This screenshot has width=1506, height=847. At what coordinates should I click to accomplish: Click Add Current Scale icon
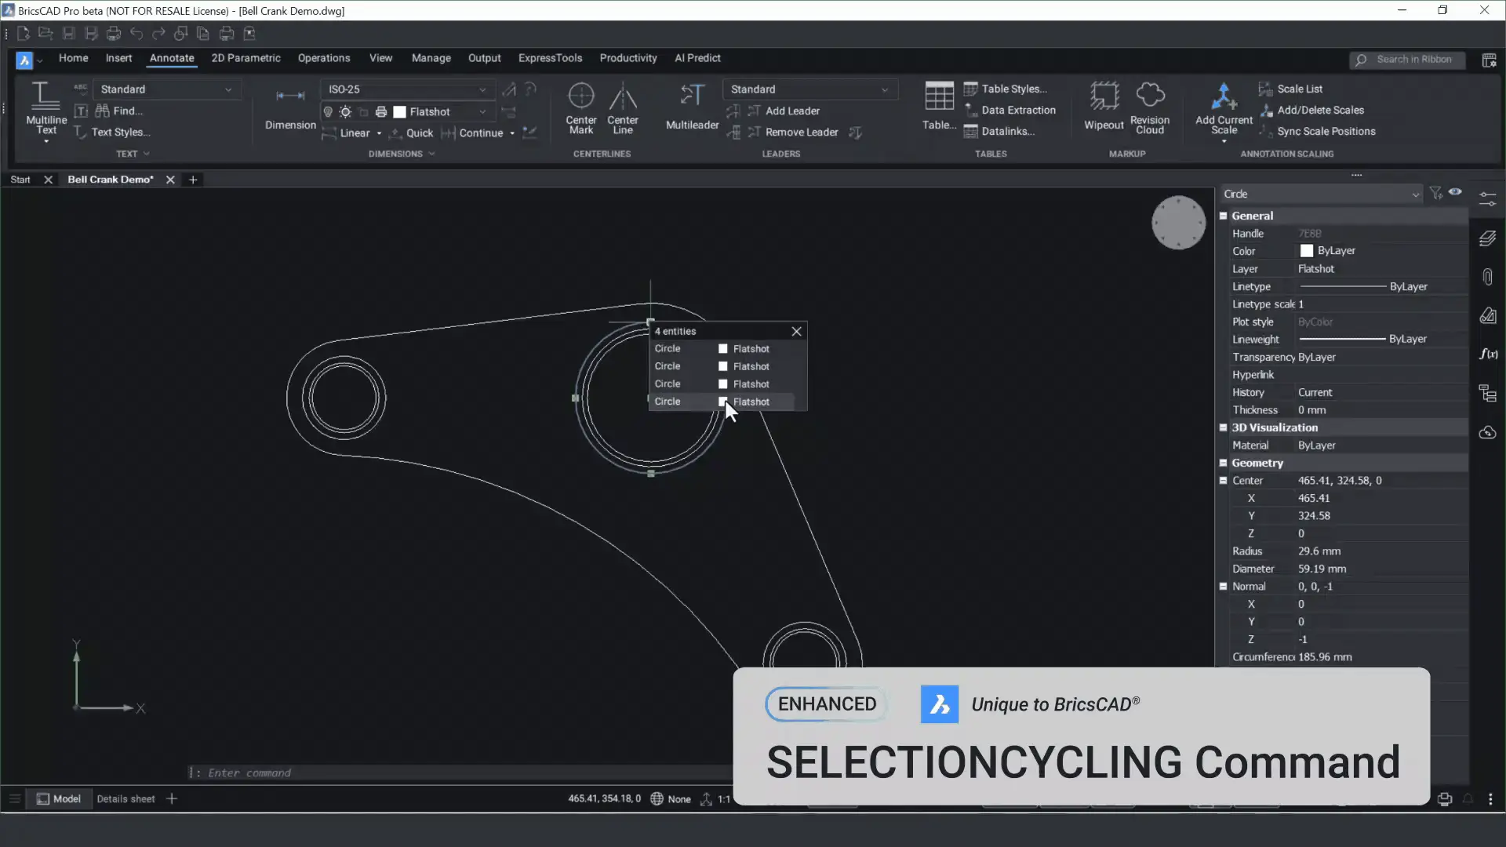pyautogui.click(x=1223, y=96)
